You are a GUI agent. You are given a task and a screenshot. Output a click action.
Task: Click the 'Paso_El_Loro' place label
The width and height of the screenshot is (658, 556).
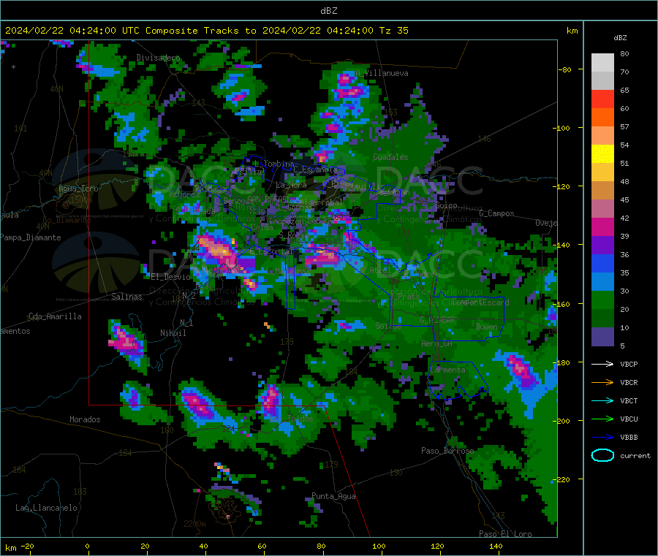click(505, 534)
